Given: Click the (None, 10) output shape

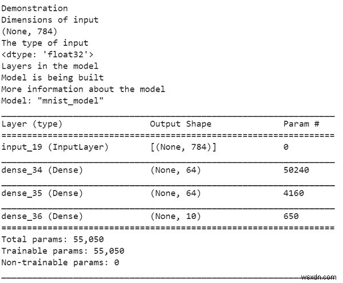Looking at the screenshot, I should click(176, 216).
